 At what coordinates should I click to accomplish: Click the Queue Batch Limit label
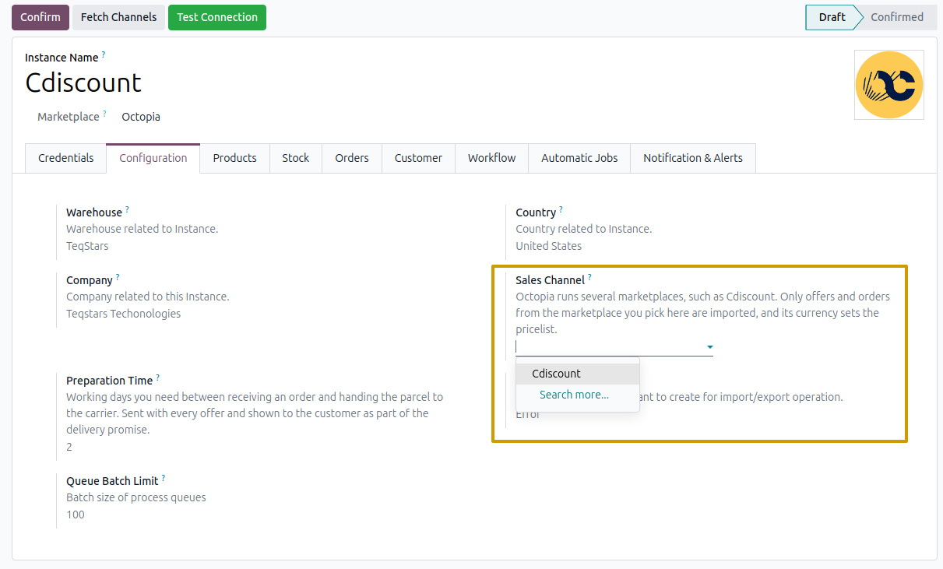pos(112,481)
